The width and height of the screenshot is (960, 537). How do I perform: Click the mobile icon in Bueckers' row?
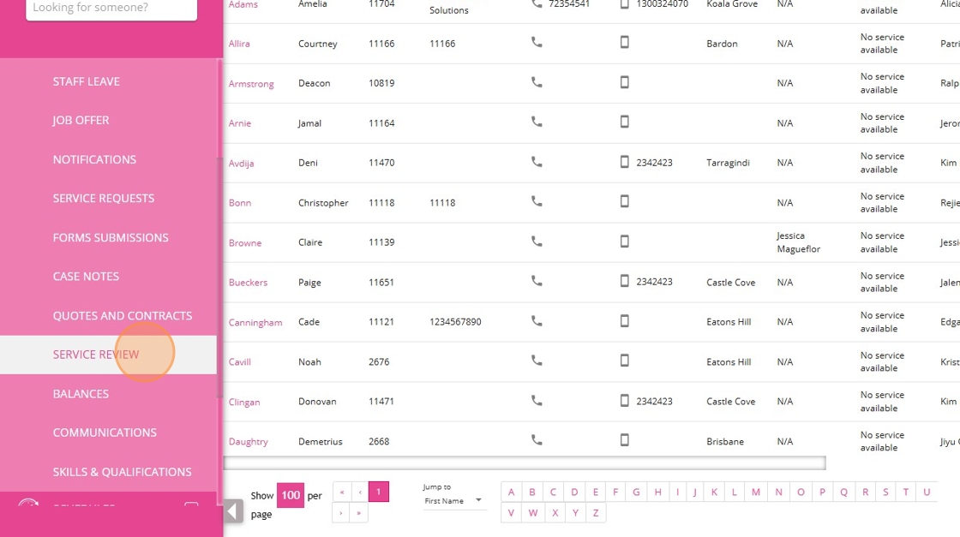(625, 281)
